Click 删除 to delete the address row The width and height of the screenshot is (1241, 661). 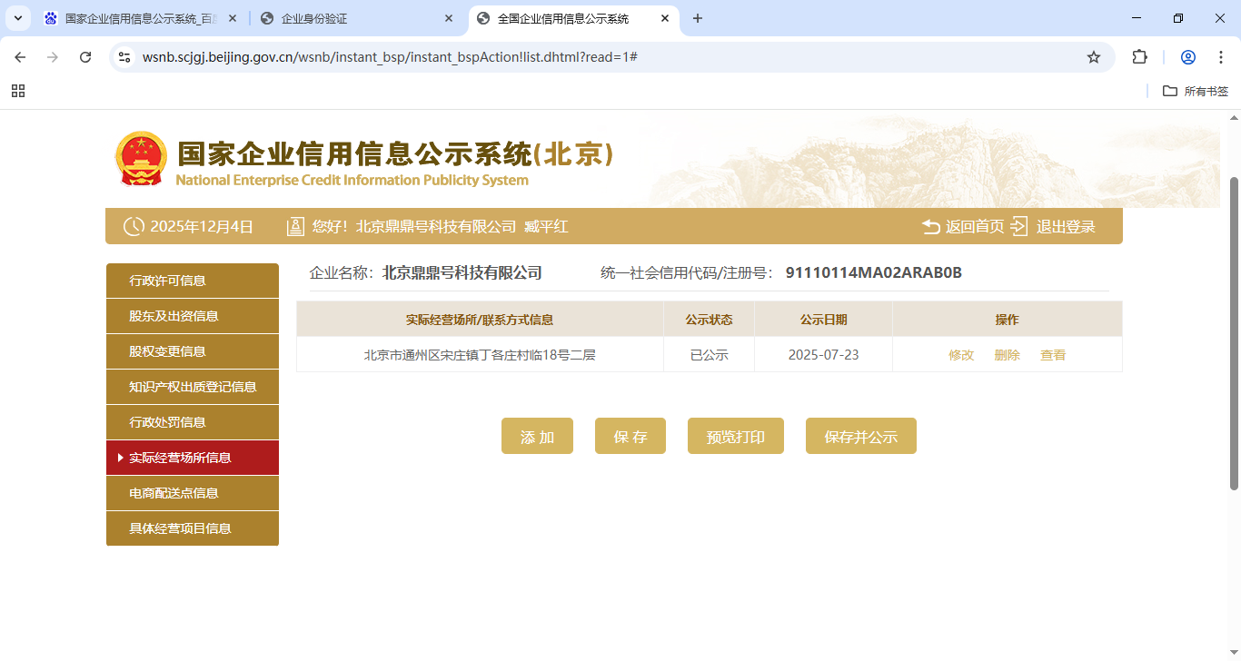pyautogui.click(x=1007, y=355)
